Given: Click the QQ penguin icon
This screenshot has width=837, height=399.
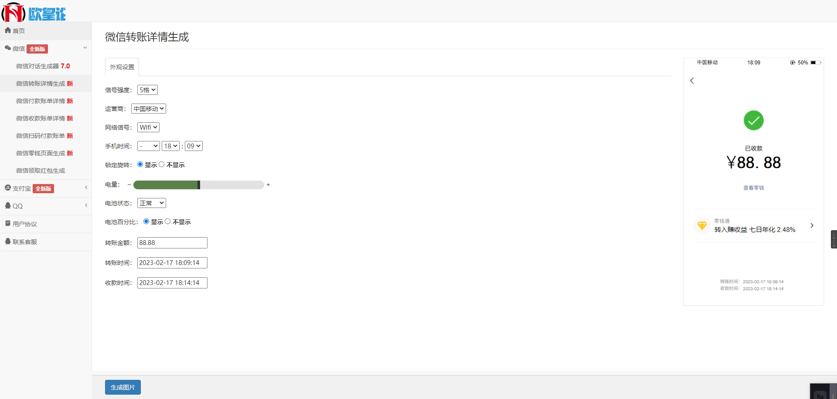Looking at the screenshot, I should click(8, 206).
